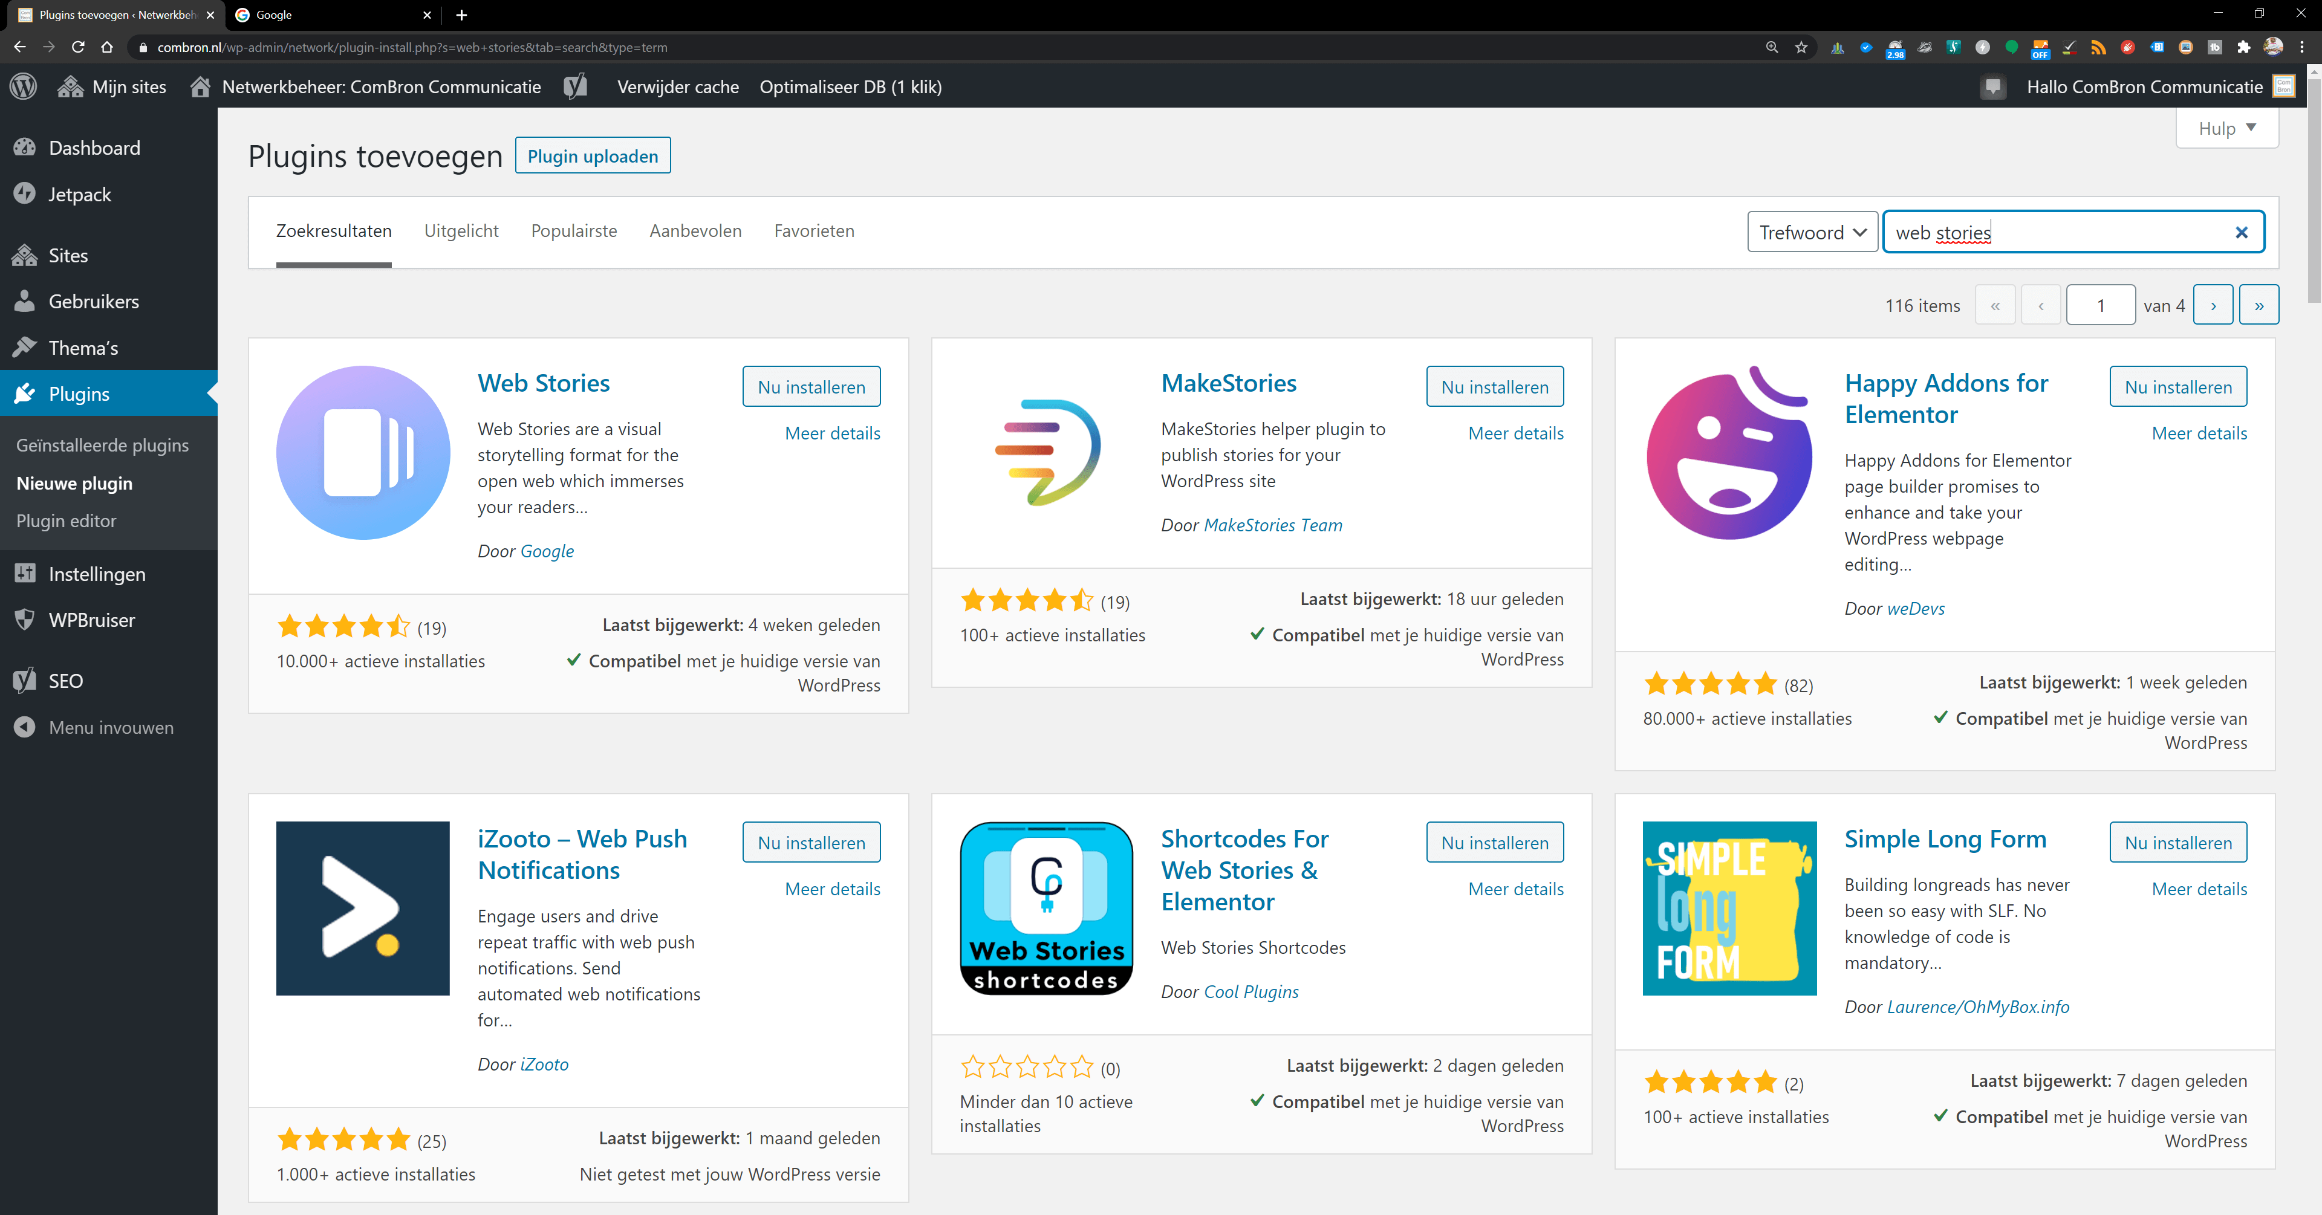Open the Hulp panel dropdown
The height and width of the screenshot is (1215, 2322).
coord(2226,128)
